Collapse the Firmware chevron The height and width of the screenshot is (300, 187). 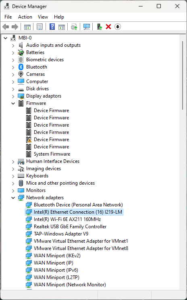[13, 104]
